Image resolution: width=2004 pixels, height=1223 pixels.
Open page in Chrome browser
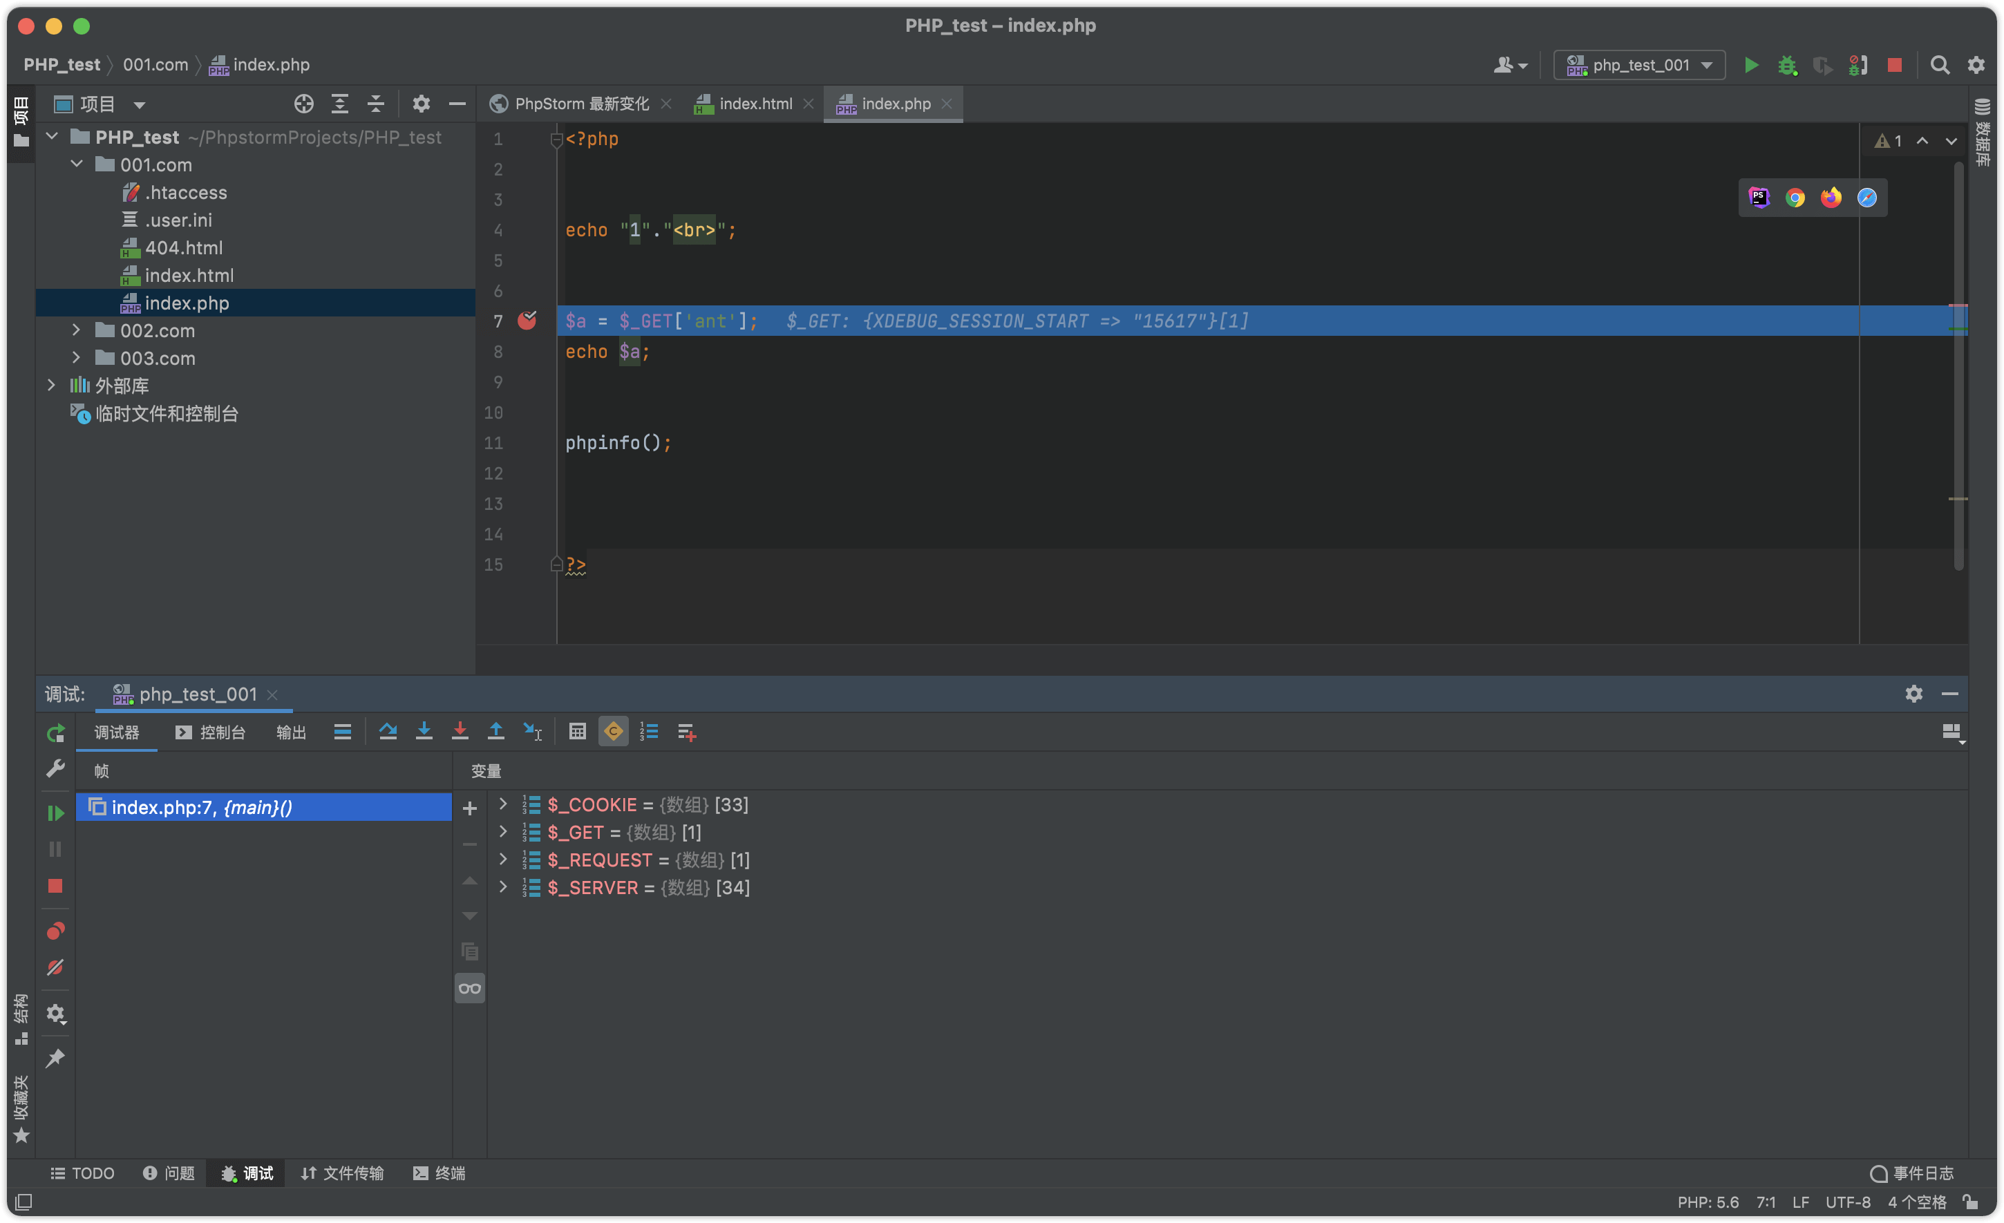pyautogui.click(x=1795, y=198)
